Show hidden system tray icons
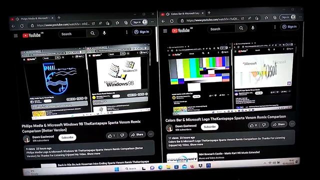This screenshot has height=180, width=320. (x=265, y=163)
